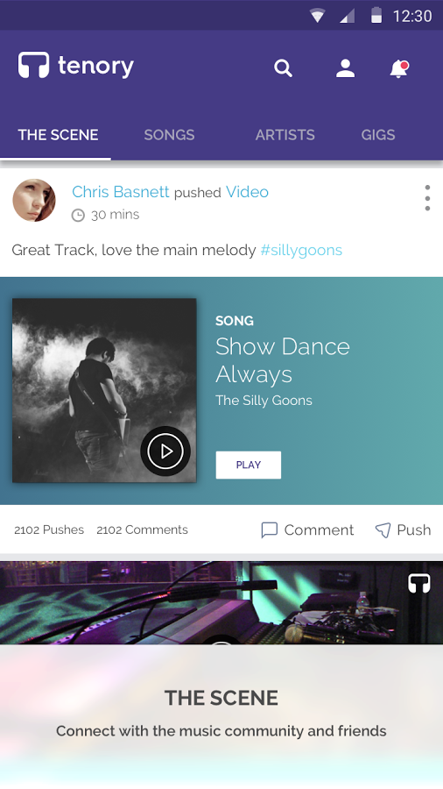Viewport: 443px width, 789px height.
Task: Tap the Push paper-plane icon
Action: [x=383, y=530]
